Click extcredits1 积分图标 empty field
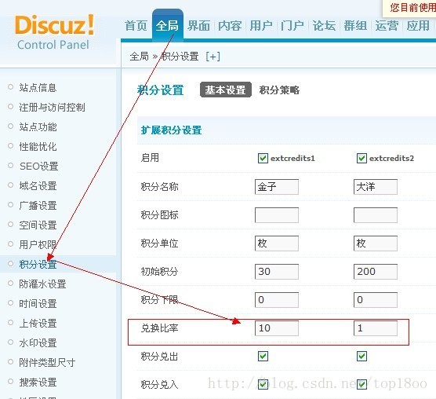436x399 pixels. [x=277, y=215]
